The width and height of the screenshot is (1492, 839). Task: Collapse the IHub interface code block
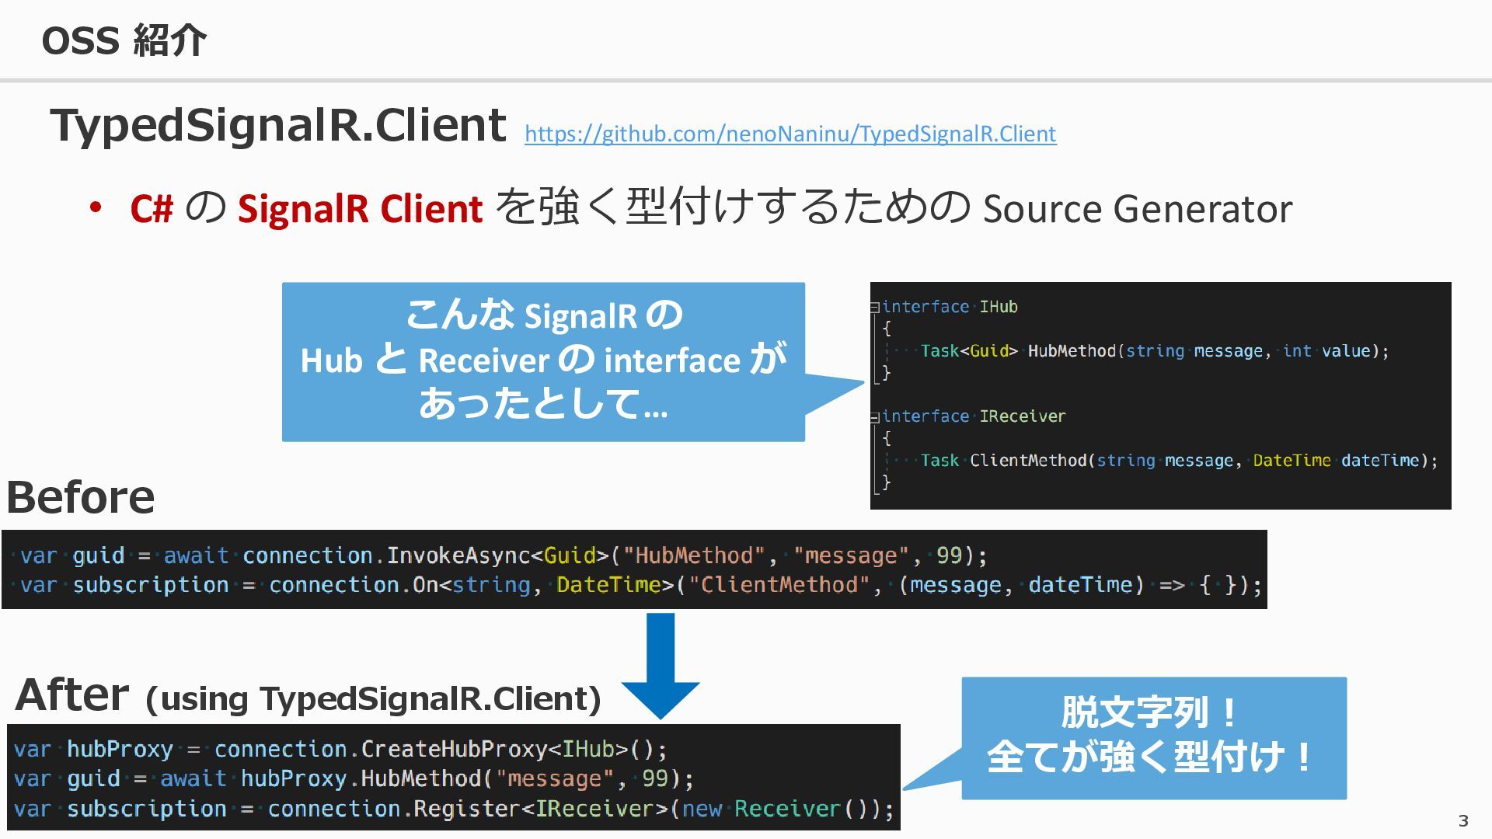click(874, 308)
